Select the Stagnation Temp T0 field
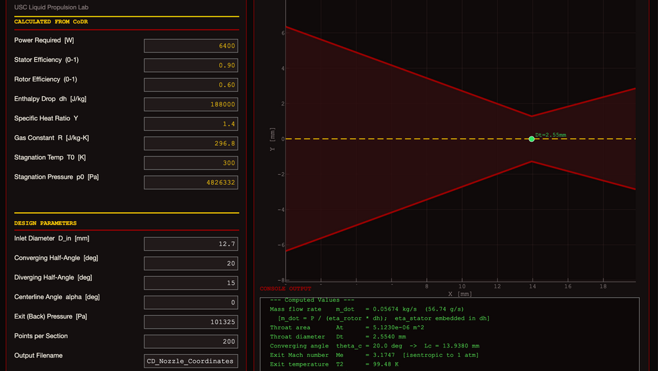 click(x=191, y=163)
